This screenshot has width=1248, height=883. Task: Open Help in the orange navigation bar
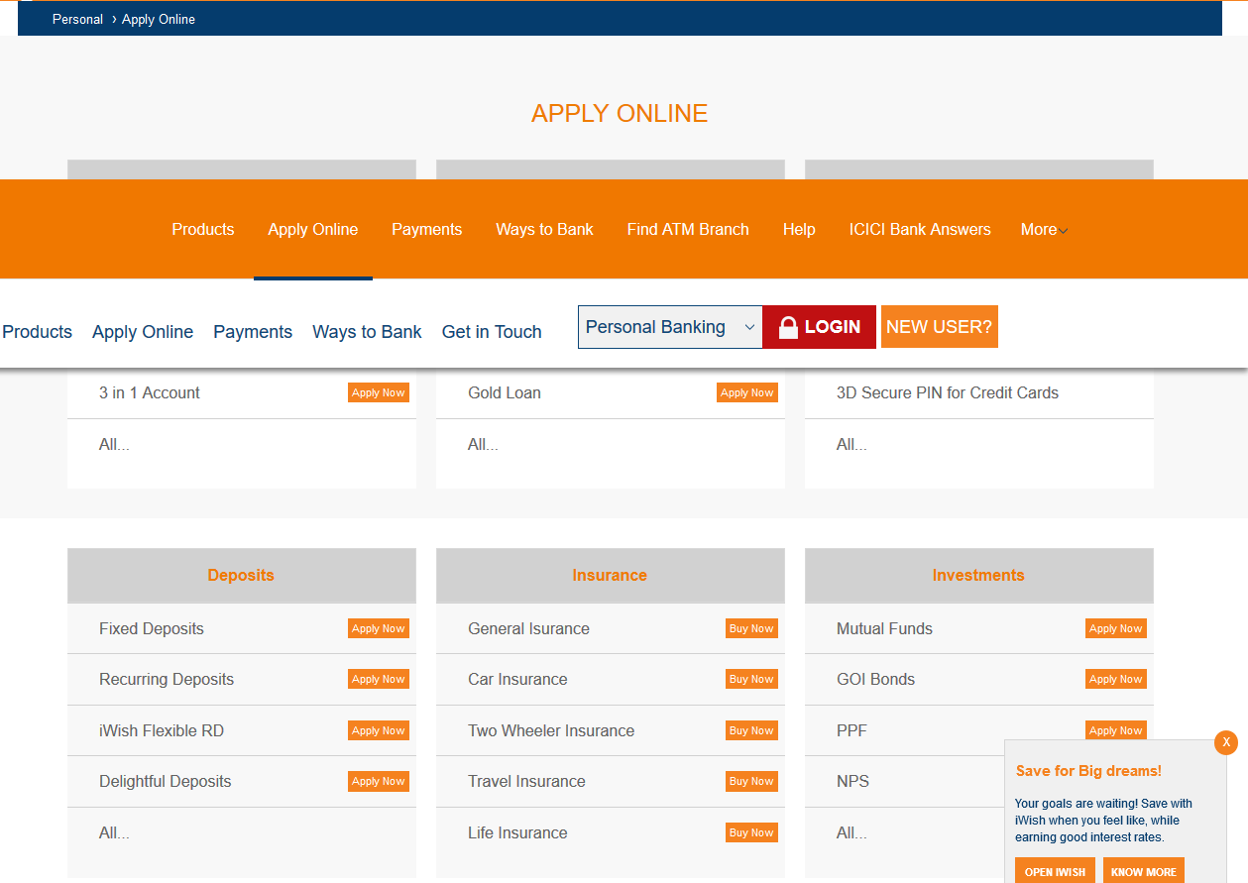tap(799, 230)
